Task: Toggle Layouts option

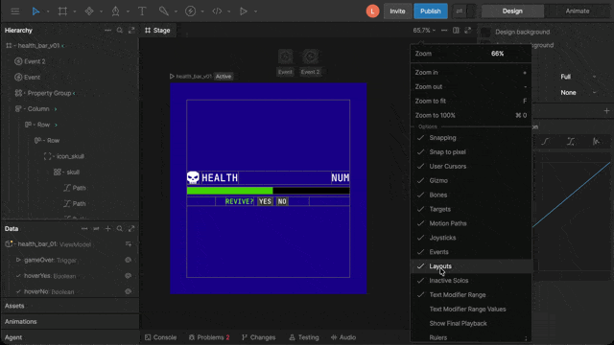Action: tap(471, 266)
